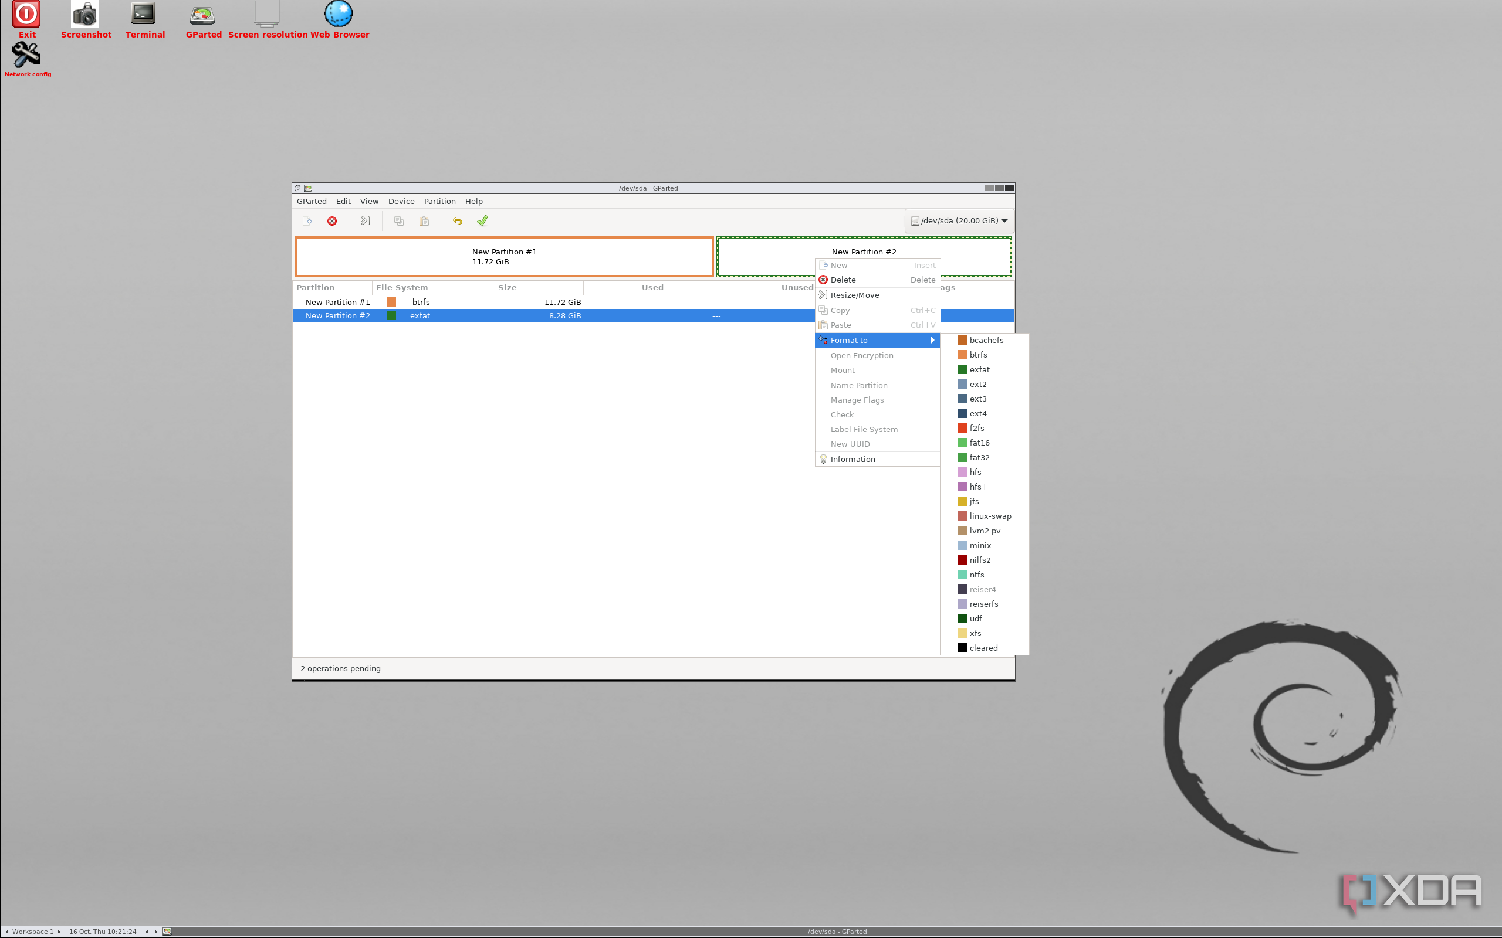
Task: Open the View menu
Action: 369,202
